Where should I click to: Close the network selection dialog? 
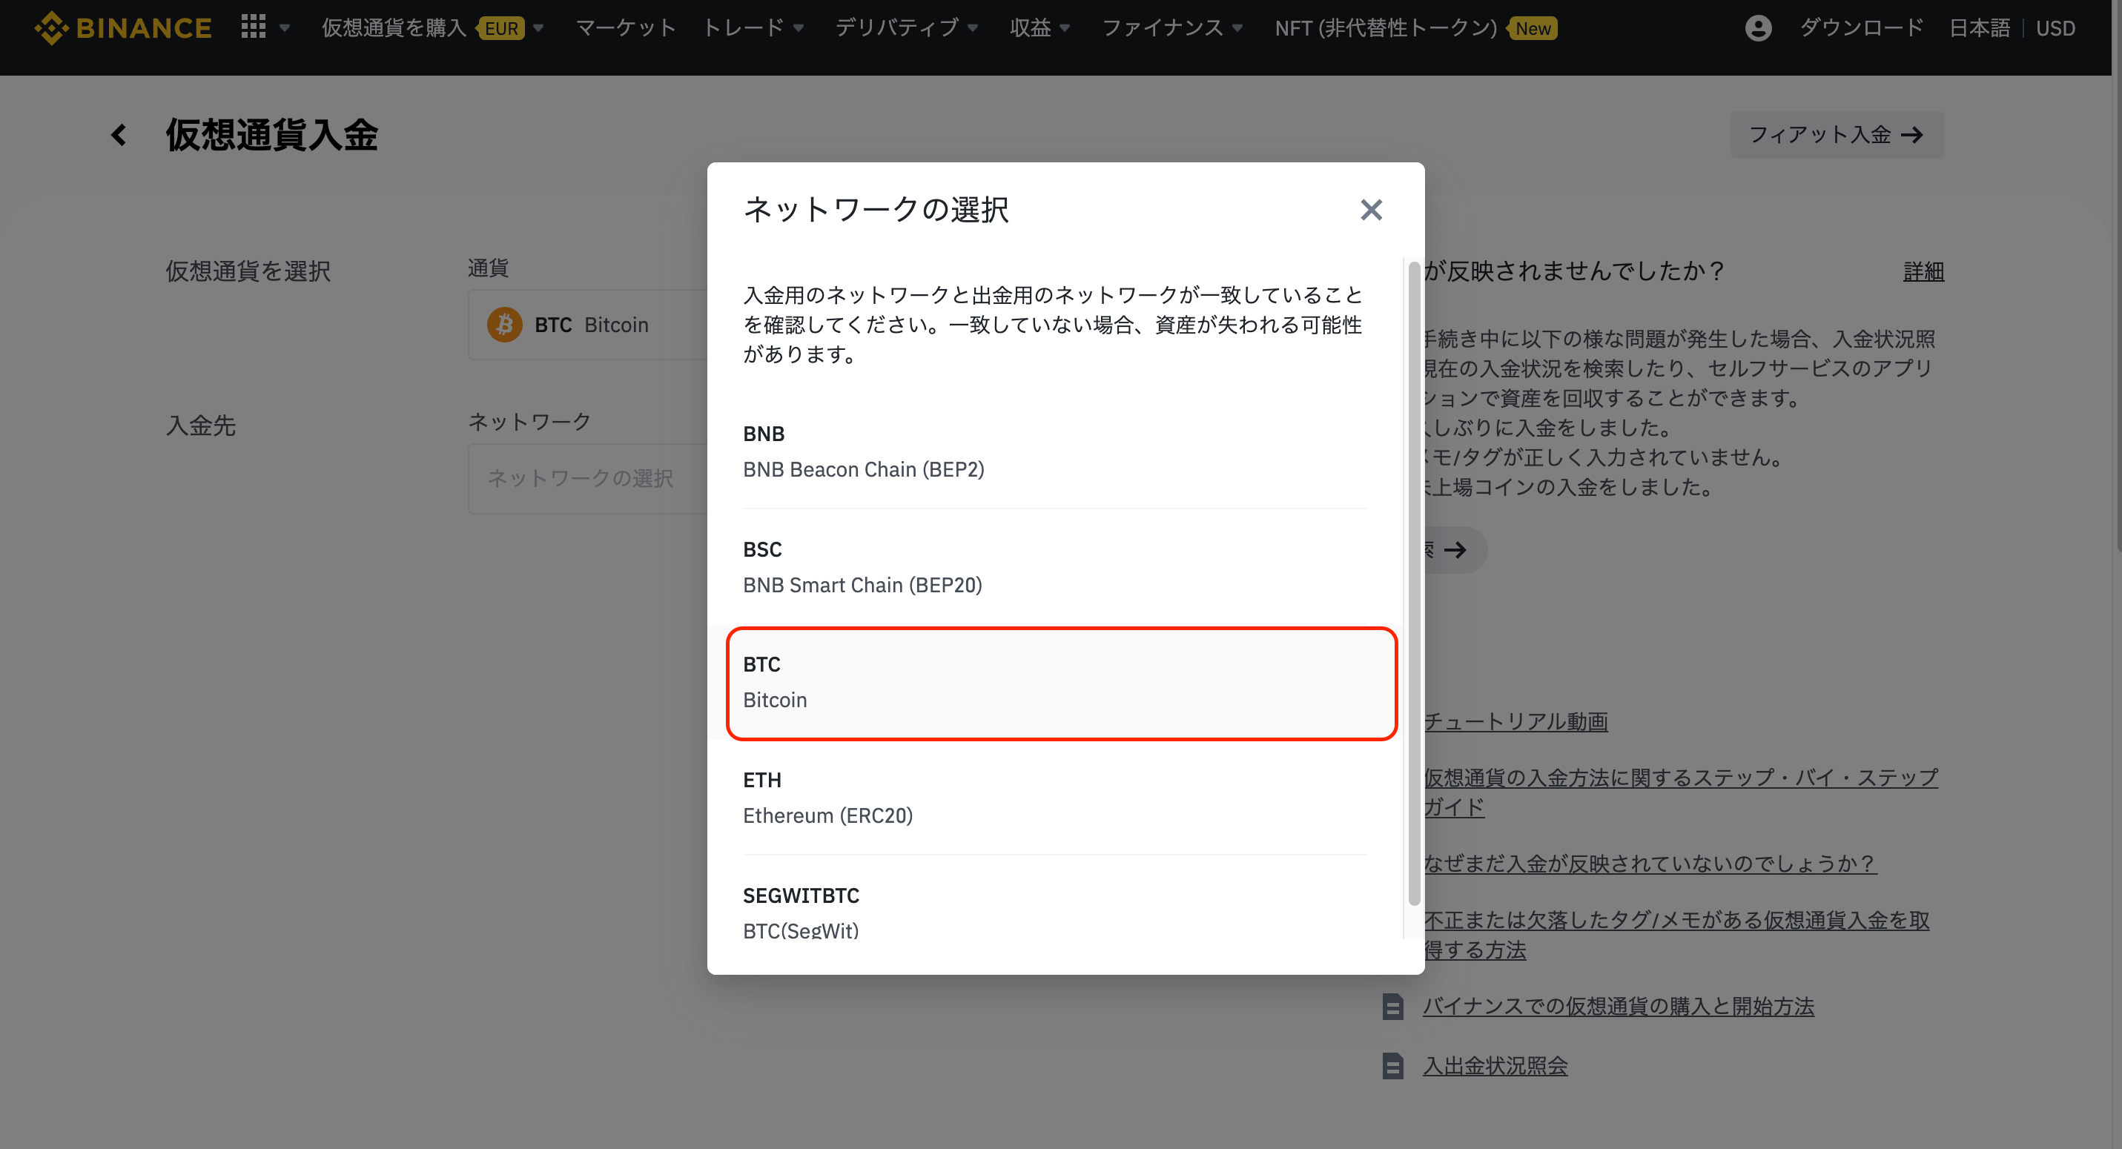(1371, 210)
